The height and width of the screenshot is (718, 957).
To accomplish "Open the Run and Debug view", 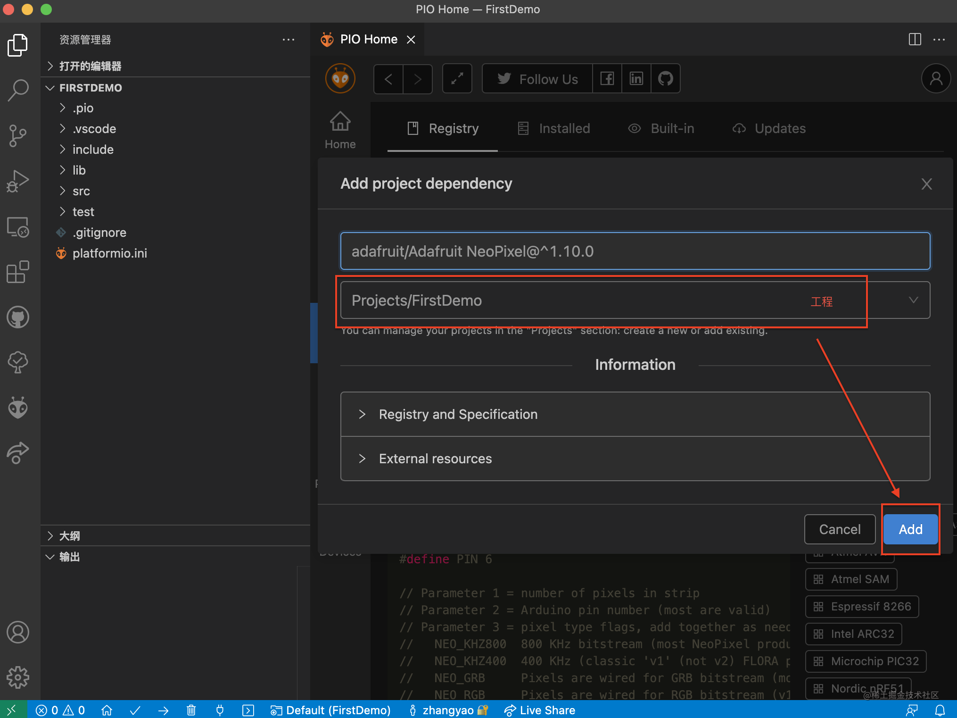I will tap(18, 182).
